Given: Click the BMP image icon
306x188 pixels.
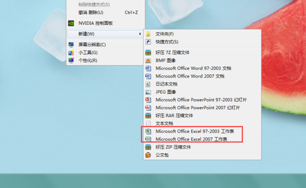Looking at the screenshot, I should coord(148,61).
